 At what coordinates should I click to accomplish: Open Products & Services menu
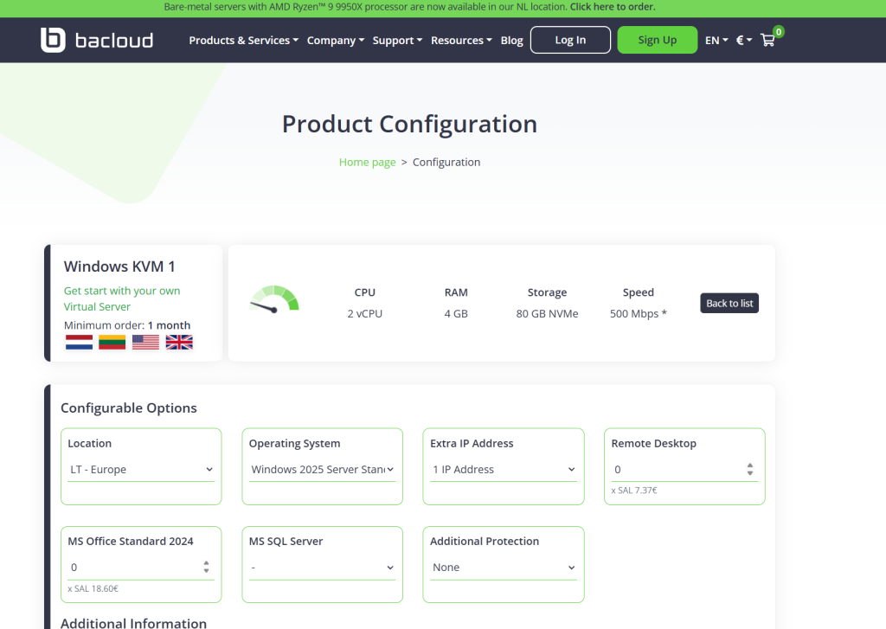243,40
